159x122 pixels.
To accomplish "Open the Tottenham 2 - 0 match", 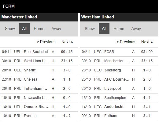I will tap(39, 89).
